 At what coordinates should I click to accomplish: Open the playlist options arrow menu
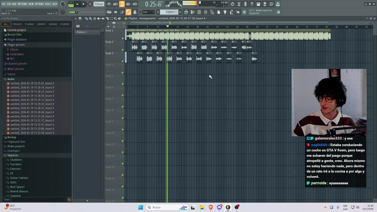[x=76, y=18]
